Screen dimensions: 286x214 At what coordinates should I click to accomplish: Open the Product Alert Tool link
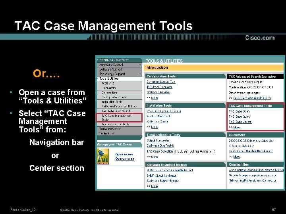(158, 116)
